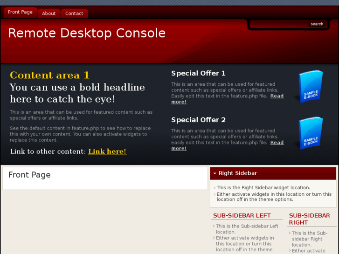The width and height of the screenshot is (339, 254).
Task: Click the sample e-book image beside Special Offer 2
Action: (x=310, y=133)
